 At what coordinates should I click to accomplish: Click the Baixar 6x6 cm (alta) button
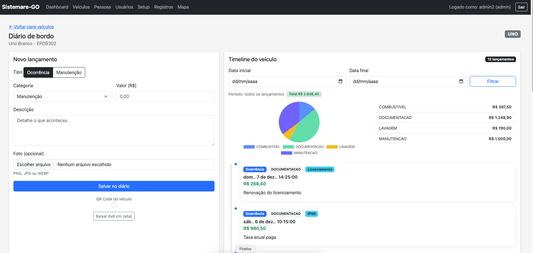114,216
